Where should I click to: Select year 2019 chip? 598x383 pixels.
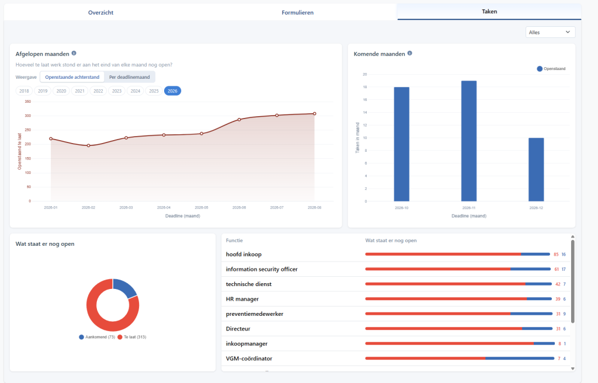43,91
